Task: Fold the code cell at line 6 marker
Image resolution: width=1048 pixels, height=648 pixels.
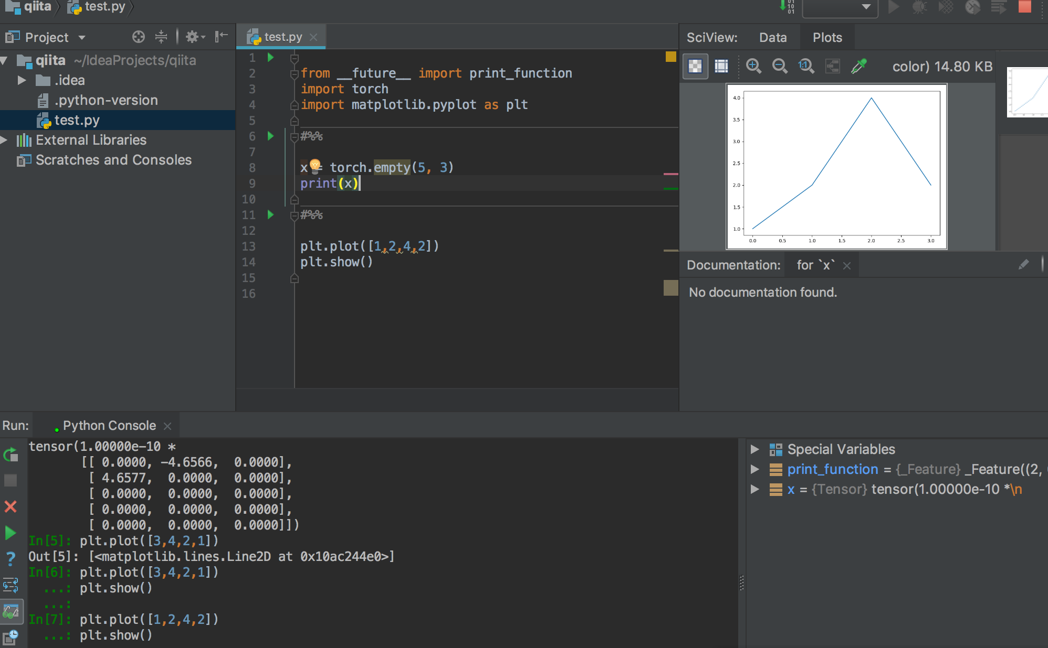Action: [x=295, y=137]
